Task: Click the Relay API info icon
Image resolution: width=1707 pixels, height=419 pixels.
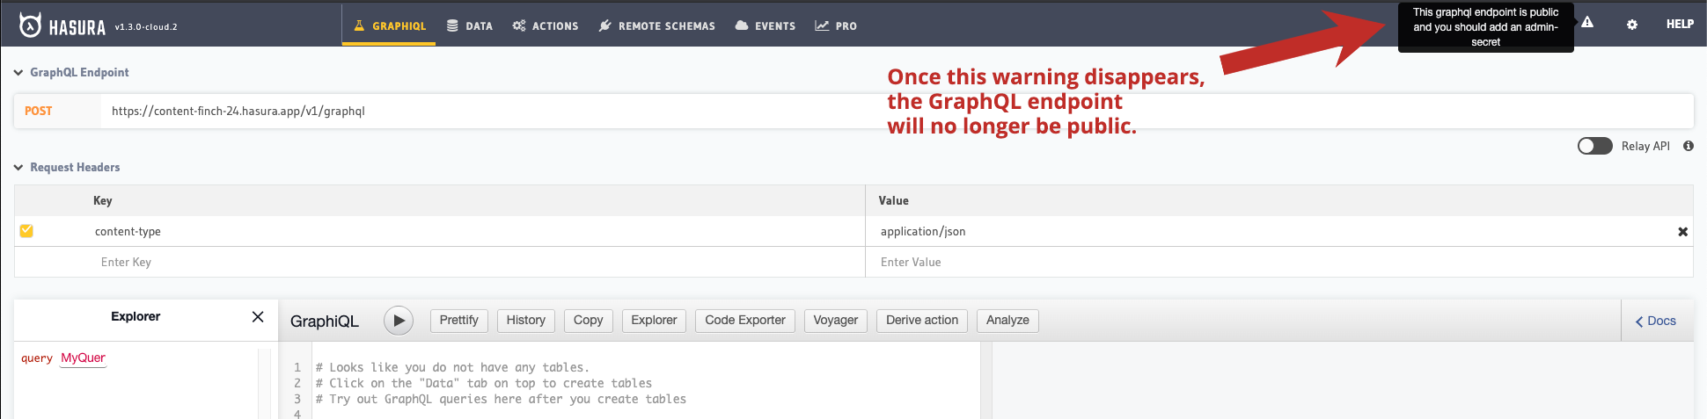Action: tap(1689, 146)
